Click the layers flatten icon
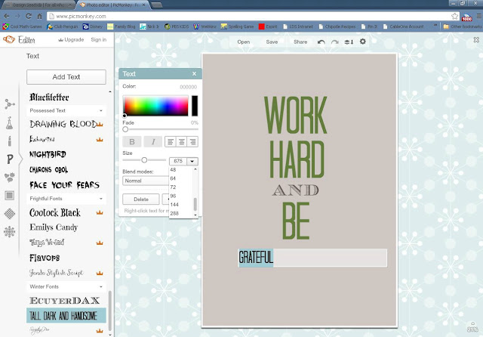The width and height of the screenshot is (483, 337). [349, 42]
